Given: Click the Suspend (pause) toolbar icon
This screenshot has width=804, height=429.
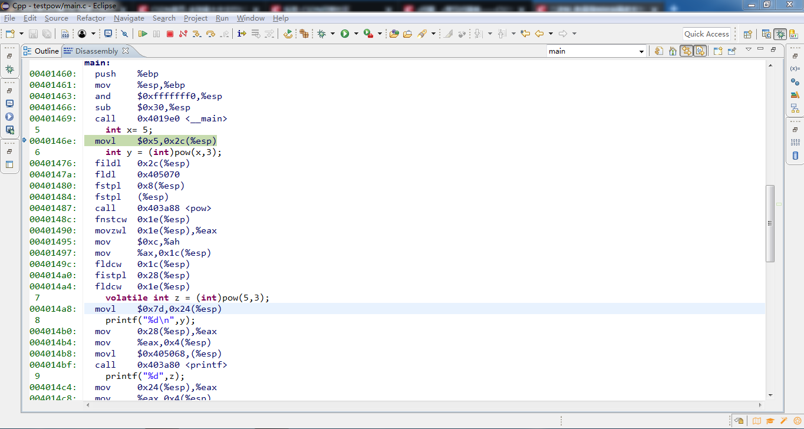Looking at the screenshot, I should [156, 34].
